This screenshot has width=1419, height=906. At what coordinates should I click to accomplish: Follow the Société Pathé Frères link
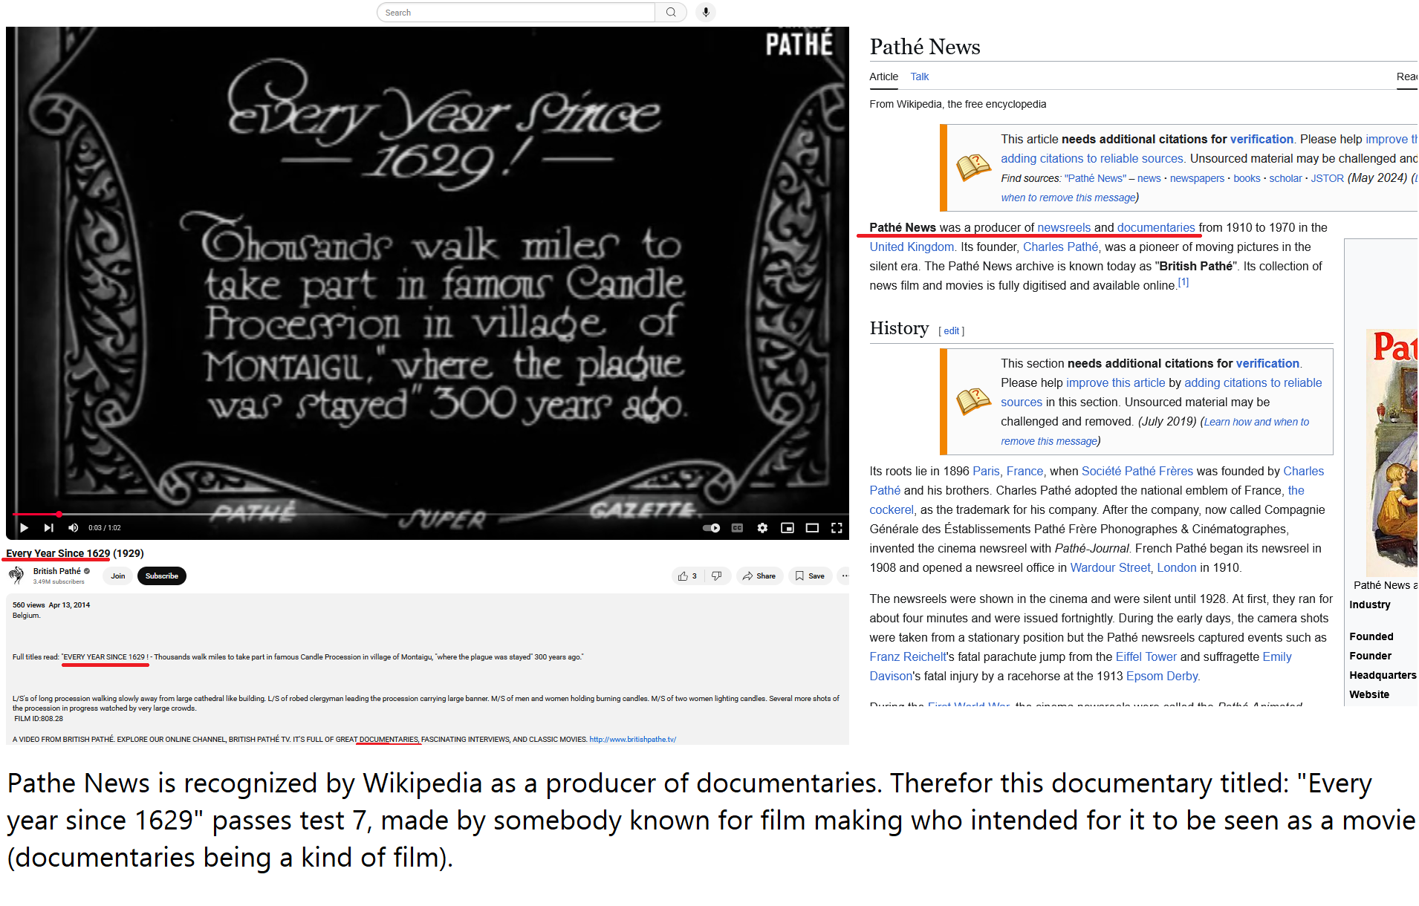1137,471
